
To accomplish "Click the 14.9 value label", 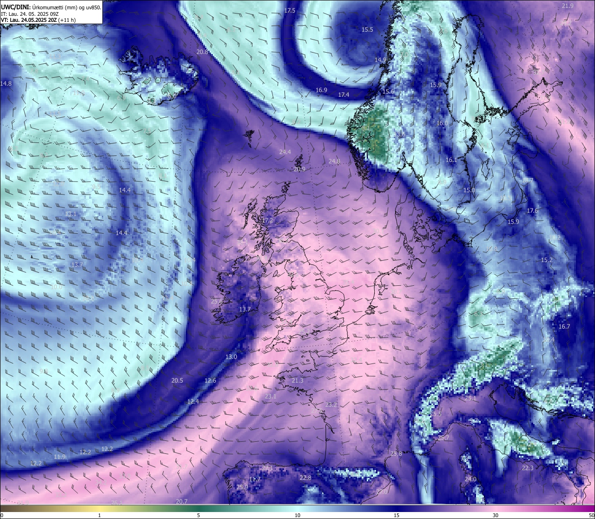I will (x=380, y=60).
